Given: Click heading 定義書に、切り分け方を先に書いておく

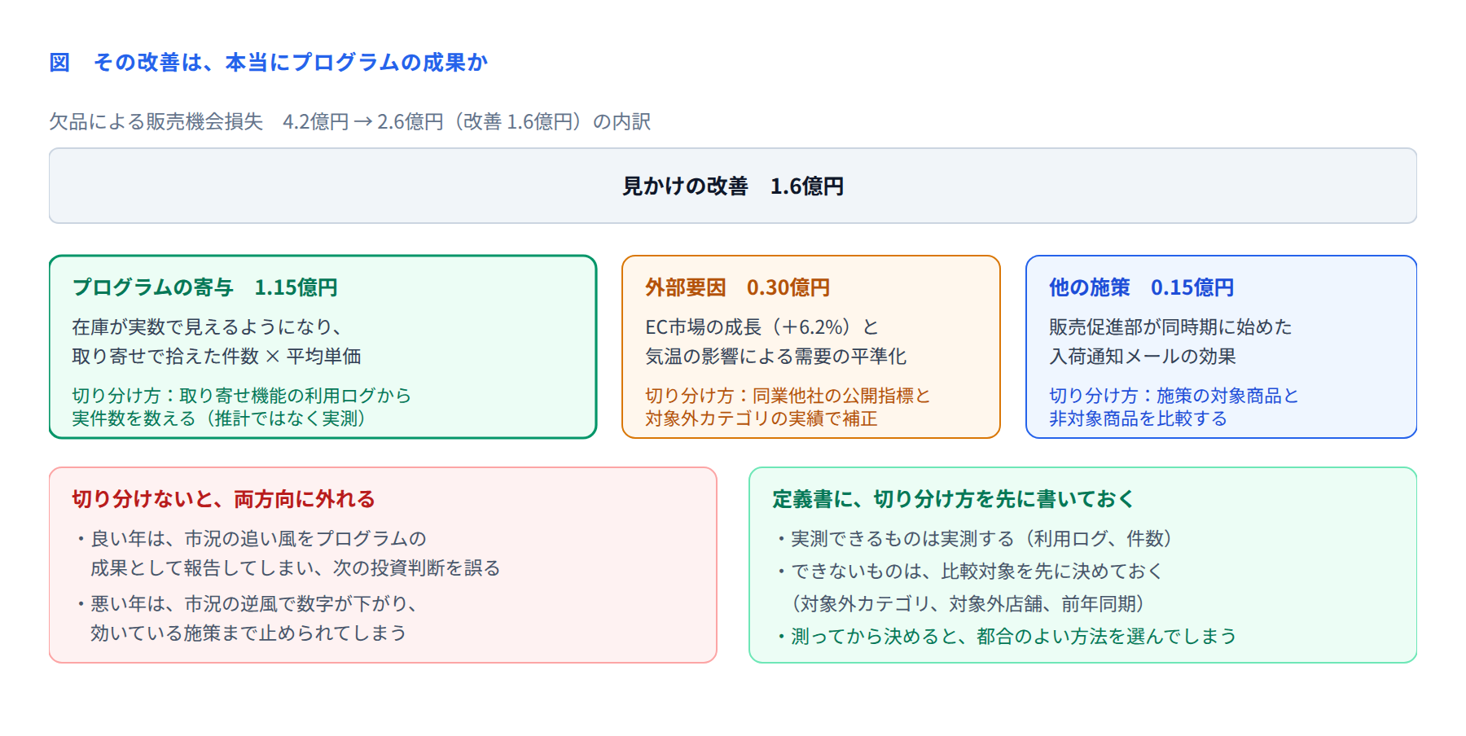Looking at the screenshot, I should point(954,499).
